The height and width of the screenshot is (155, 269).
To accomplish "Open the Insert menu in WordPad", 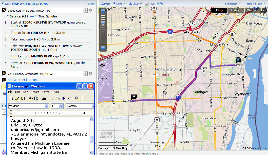I will click(35, 92).
